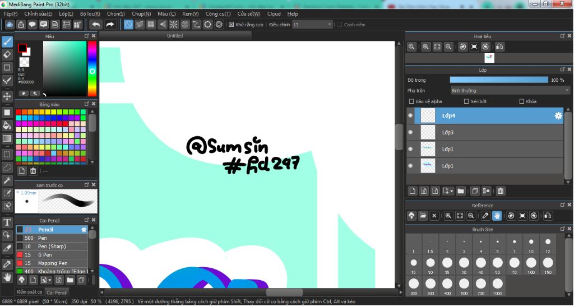Expand the add-layer dropdown arrow in Layer panel

pos(452,191)
